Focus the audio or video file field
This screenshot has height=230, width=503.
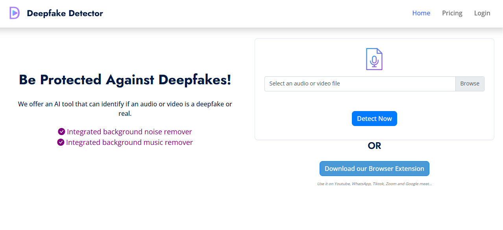[x=360, y=83]
